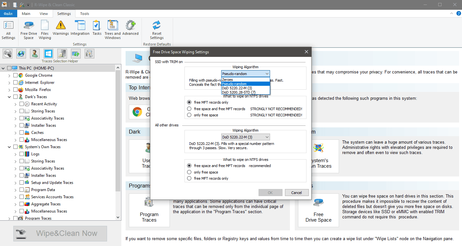
Task: Select other drives 'only free space' radio
Action: coord(189,172)
